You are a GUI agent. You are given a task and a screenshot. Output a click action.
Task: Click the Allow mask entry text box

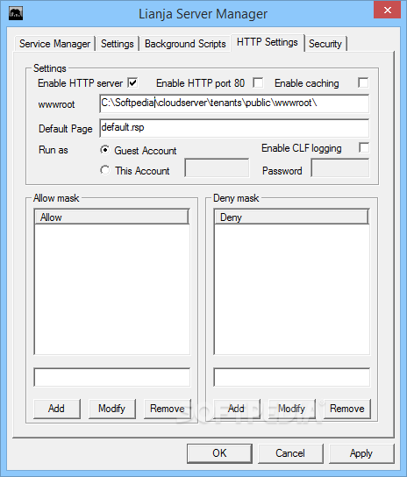112,377
